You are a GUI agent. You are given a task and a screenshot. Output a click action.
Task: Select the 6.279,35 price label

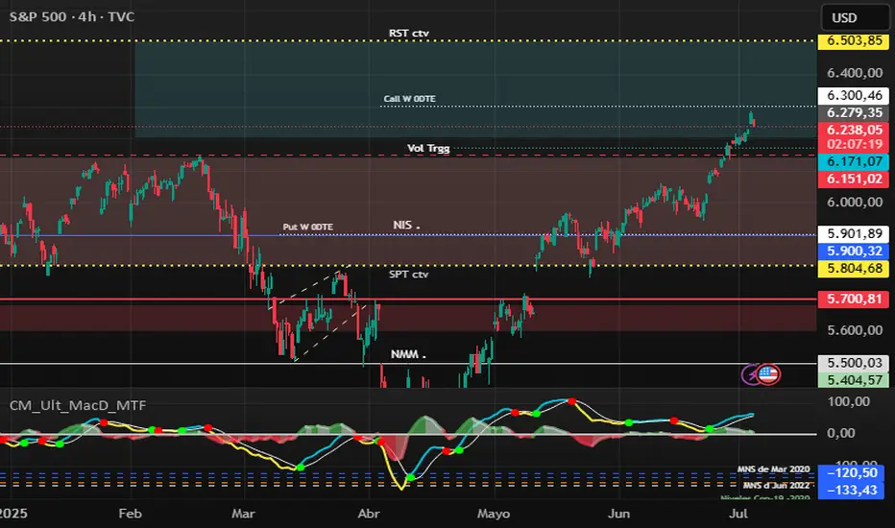855,112
